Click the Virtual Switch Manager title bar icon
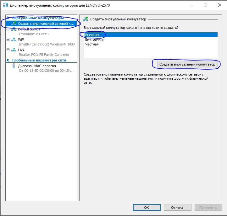Image resolution: width=227 pixels, height=216 pixels. coord(5,5)
